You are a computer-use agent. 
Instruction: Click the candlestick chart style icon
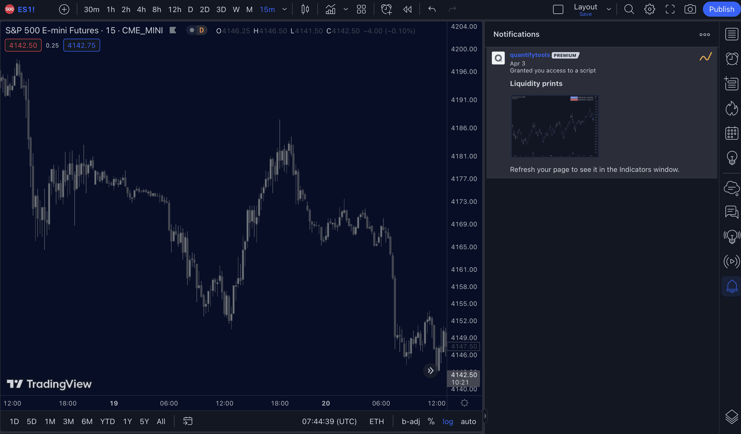point(305,9)
